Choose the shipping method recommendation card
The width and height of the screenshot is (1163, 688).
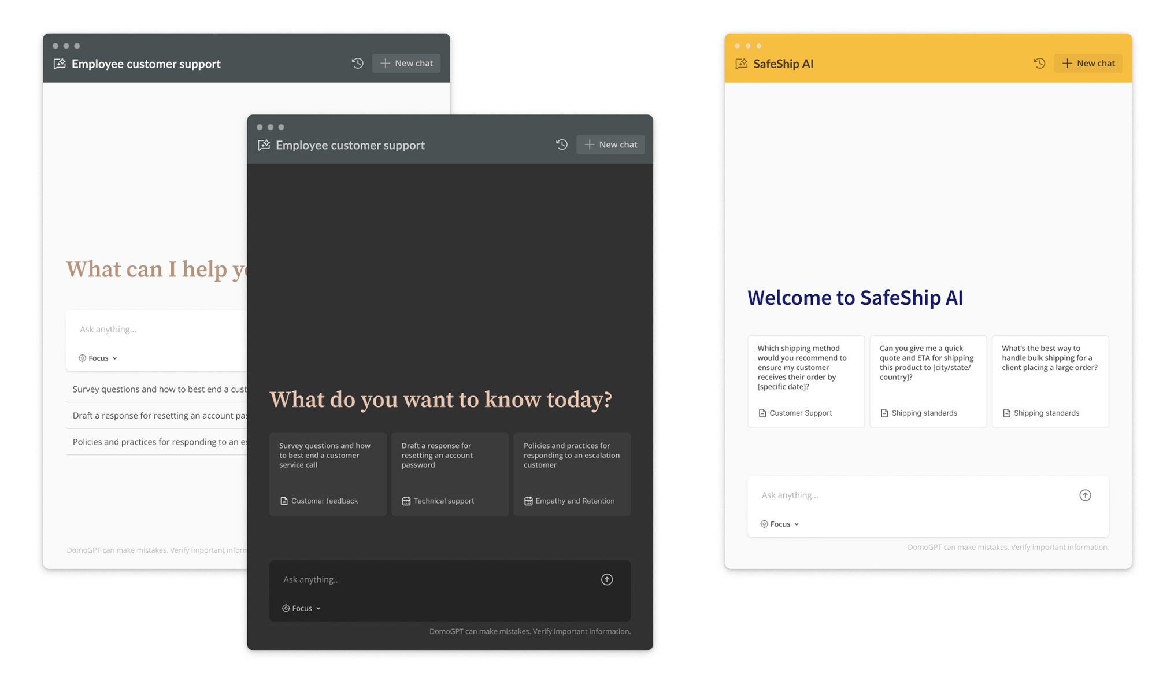(x=806, y=382)
